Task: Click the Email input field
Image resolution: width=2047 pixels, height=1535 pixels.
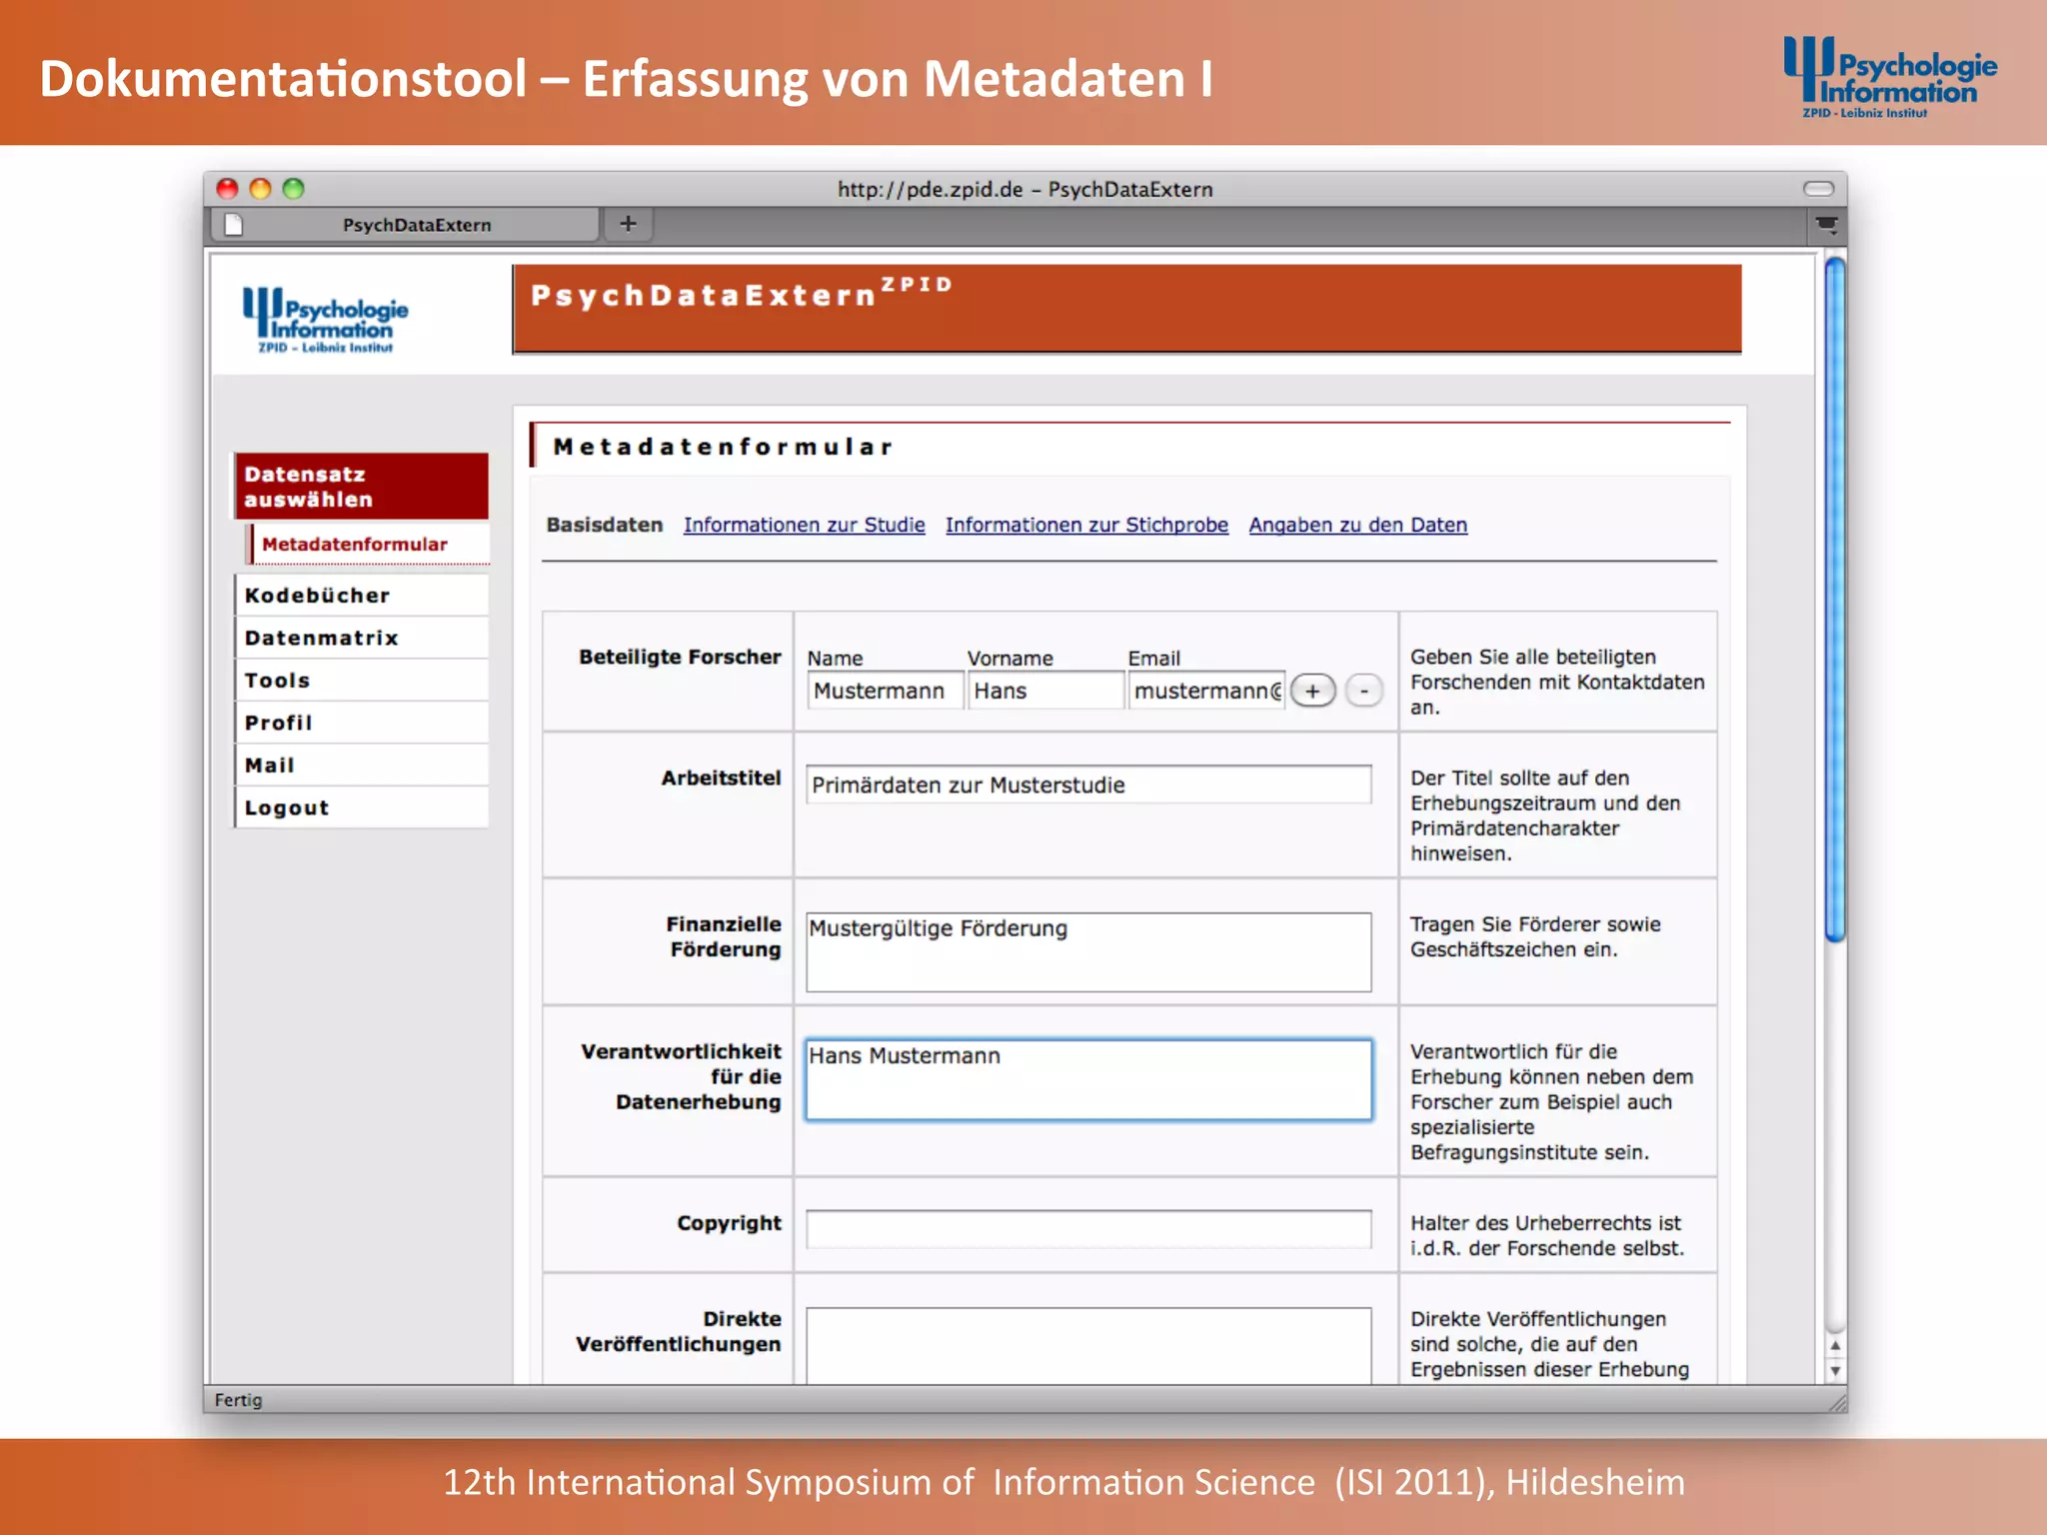Action: click(1206, 691)
